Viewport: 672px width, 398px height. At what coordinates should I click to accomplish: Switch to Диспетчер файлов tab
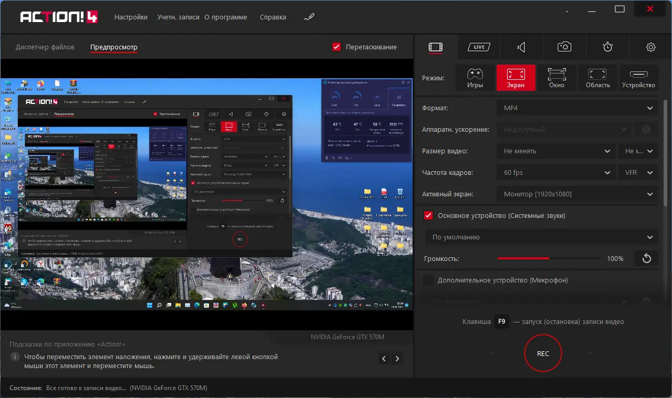click(45, 47)
